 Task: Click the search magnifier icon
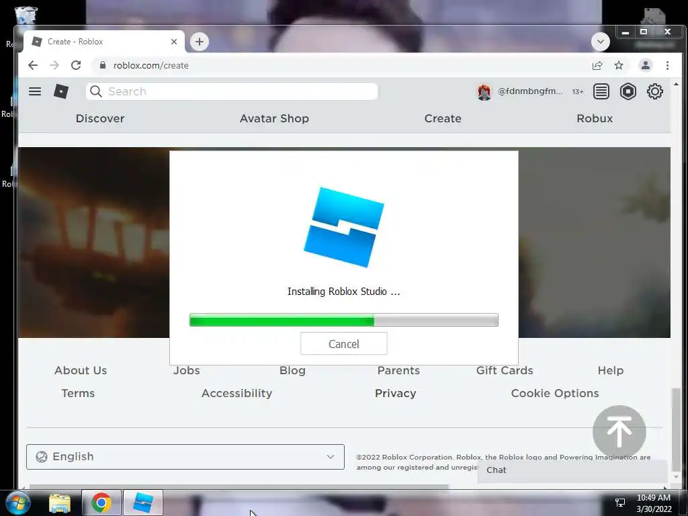95,91
